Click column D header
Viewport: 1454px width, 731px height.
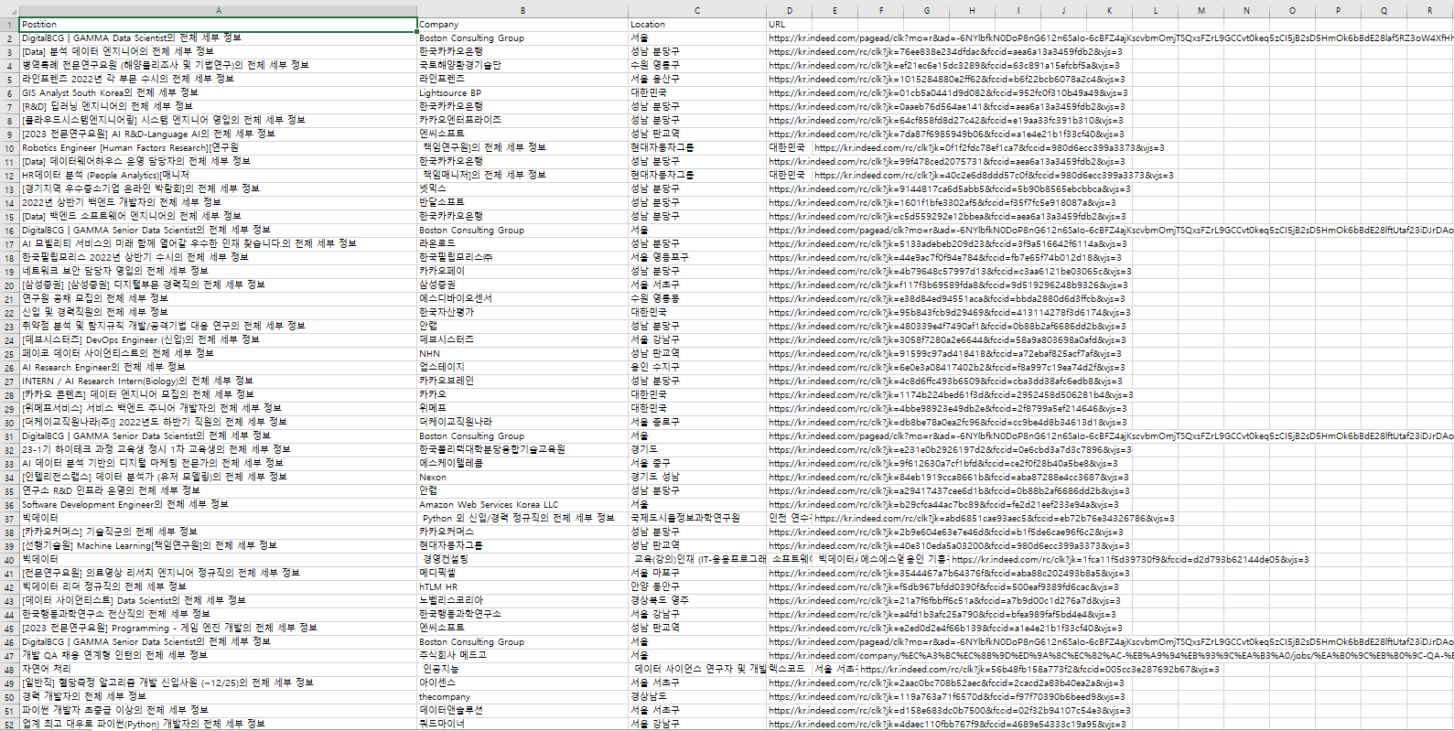pos(790,11)
